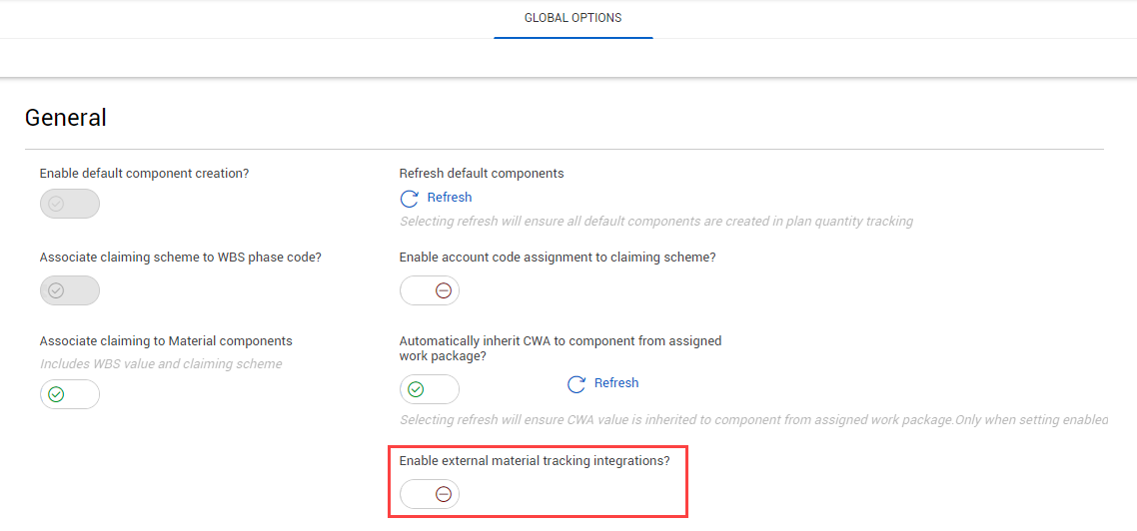Click the General section heading
The image size is (1137, 531).
tap(65, 118)
